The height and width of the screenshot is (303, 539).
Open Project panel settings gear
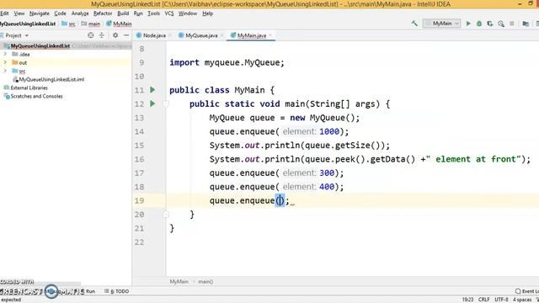115,35
